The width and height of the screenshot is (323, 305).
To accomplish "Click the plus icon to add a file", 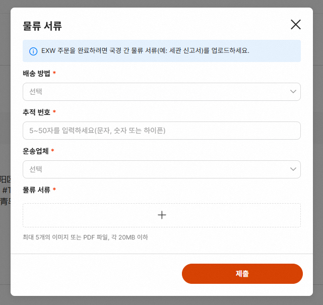I will (162, 215).
